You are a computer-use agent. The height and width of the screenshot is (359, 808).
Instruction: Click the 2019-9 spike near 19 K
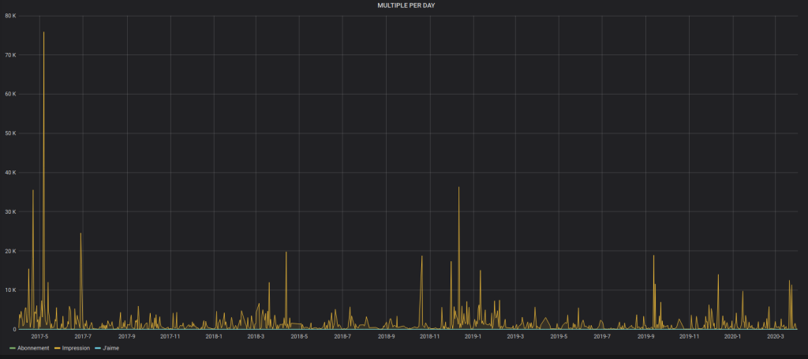point(653,256)
